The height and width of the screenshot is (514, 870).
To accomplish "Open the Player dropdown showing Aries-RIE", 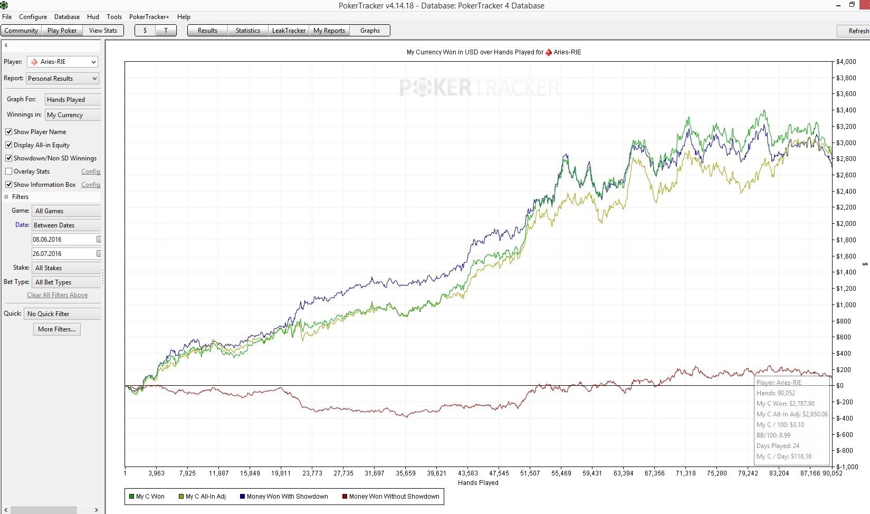I will tap(62, 62).
